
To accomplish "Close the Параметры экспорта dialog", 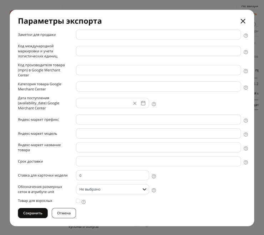I will point(243,21).
